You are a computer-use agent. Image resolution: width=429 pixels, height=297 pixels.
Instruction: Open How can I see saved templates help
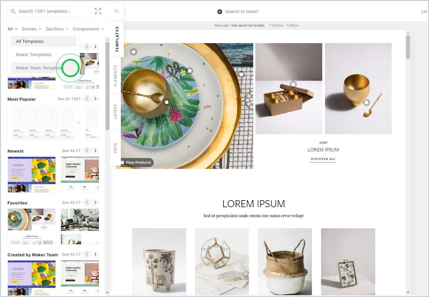coord(239,25)
